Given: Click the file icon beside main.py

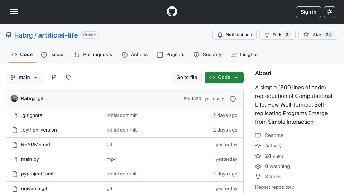Looking at the screenshot, I should 15,159.
